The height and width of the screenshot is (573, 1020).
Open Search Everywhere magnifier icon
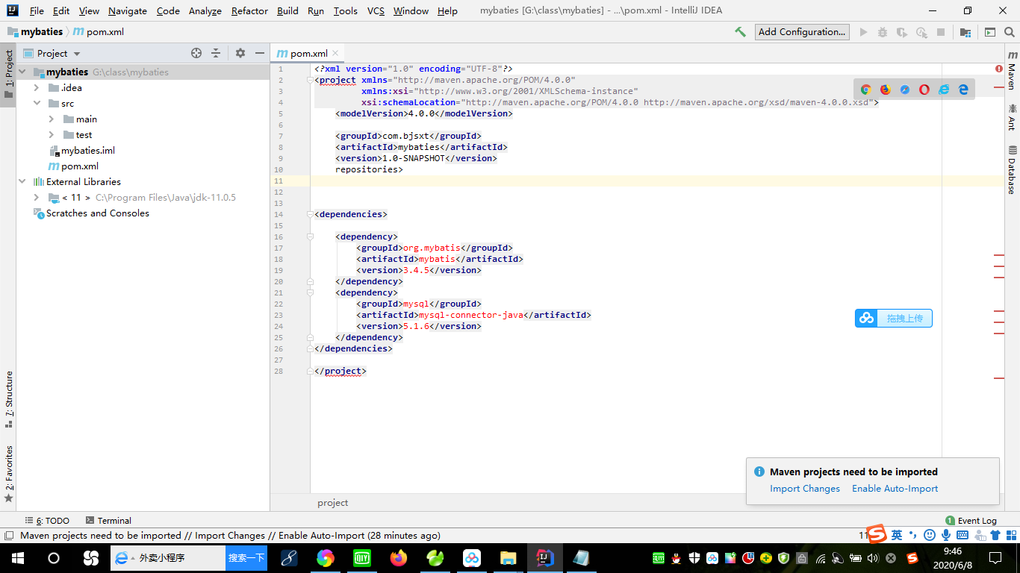pyautogui.click(x=1010, y=32)
